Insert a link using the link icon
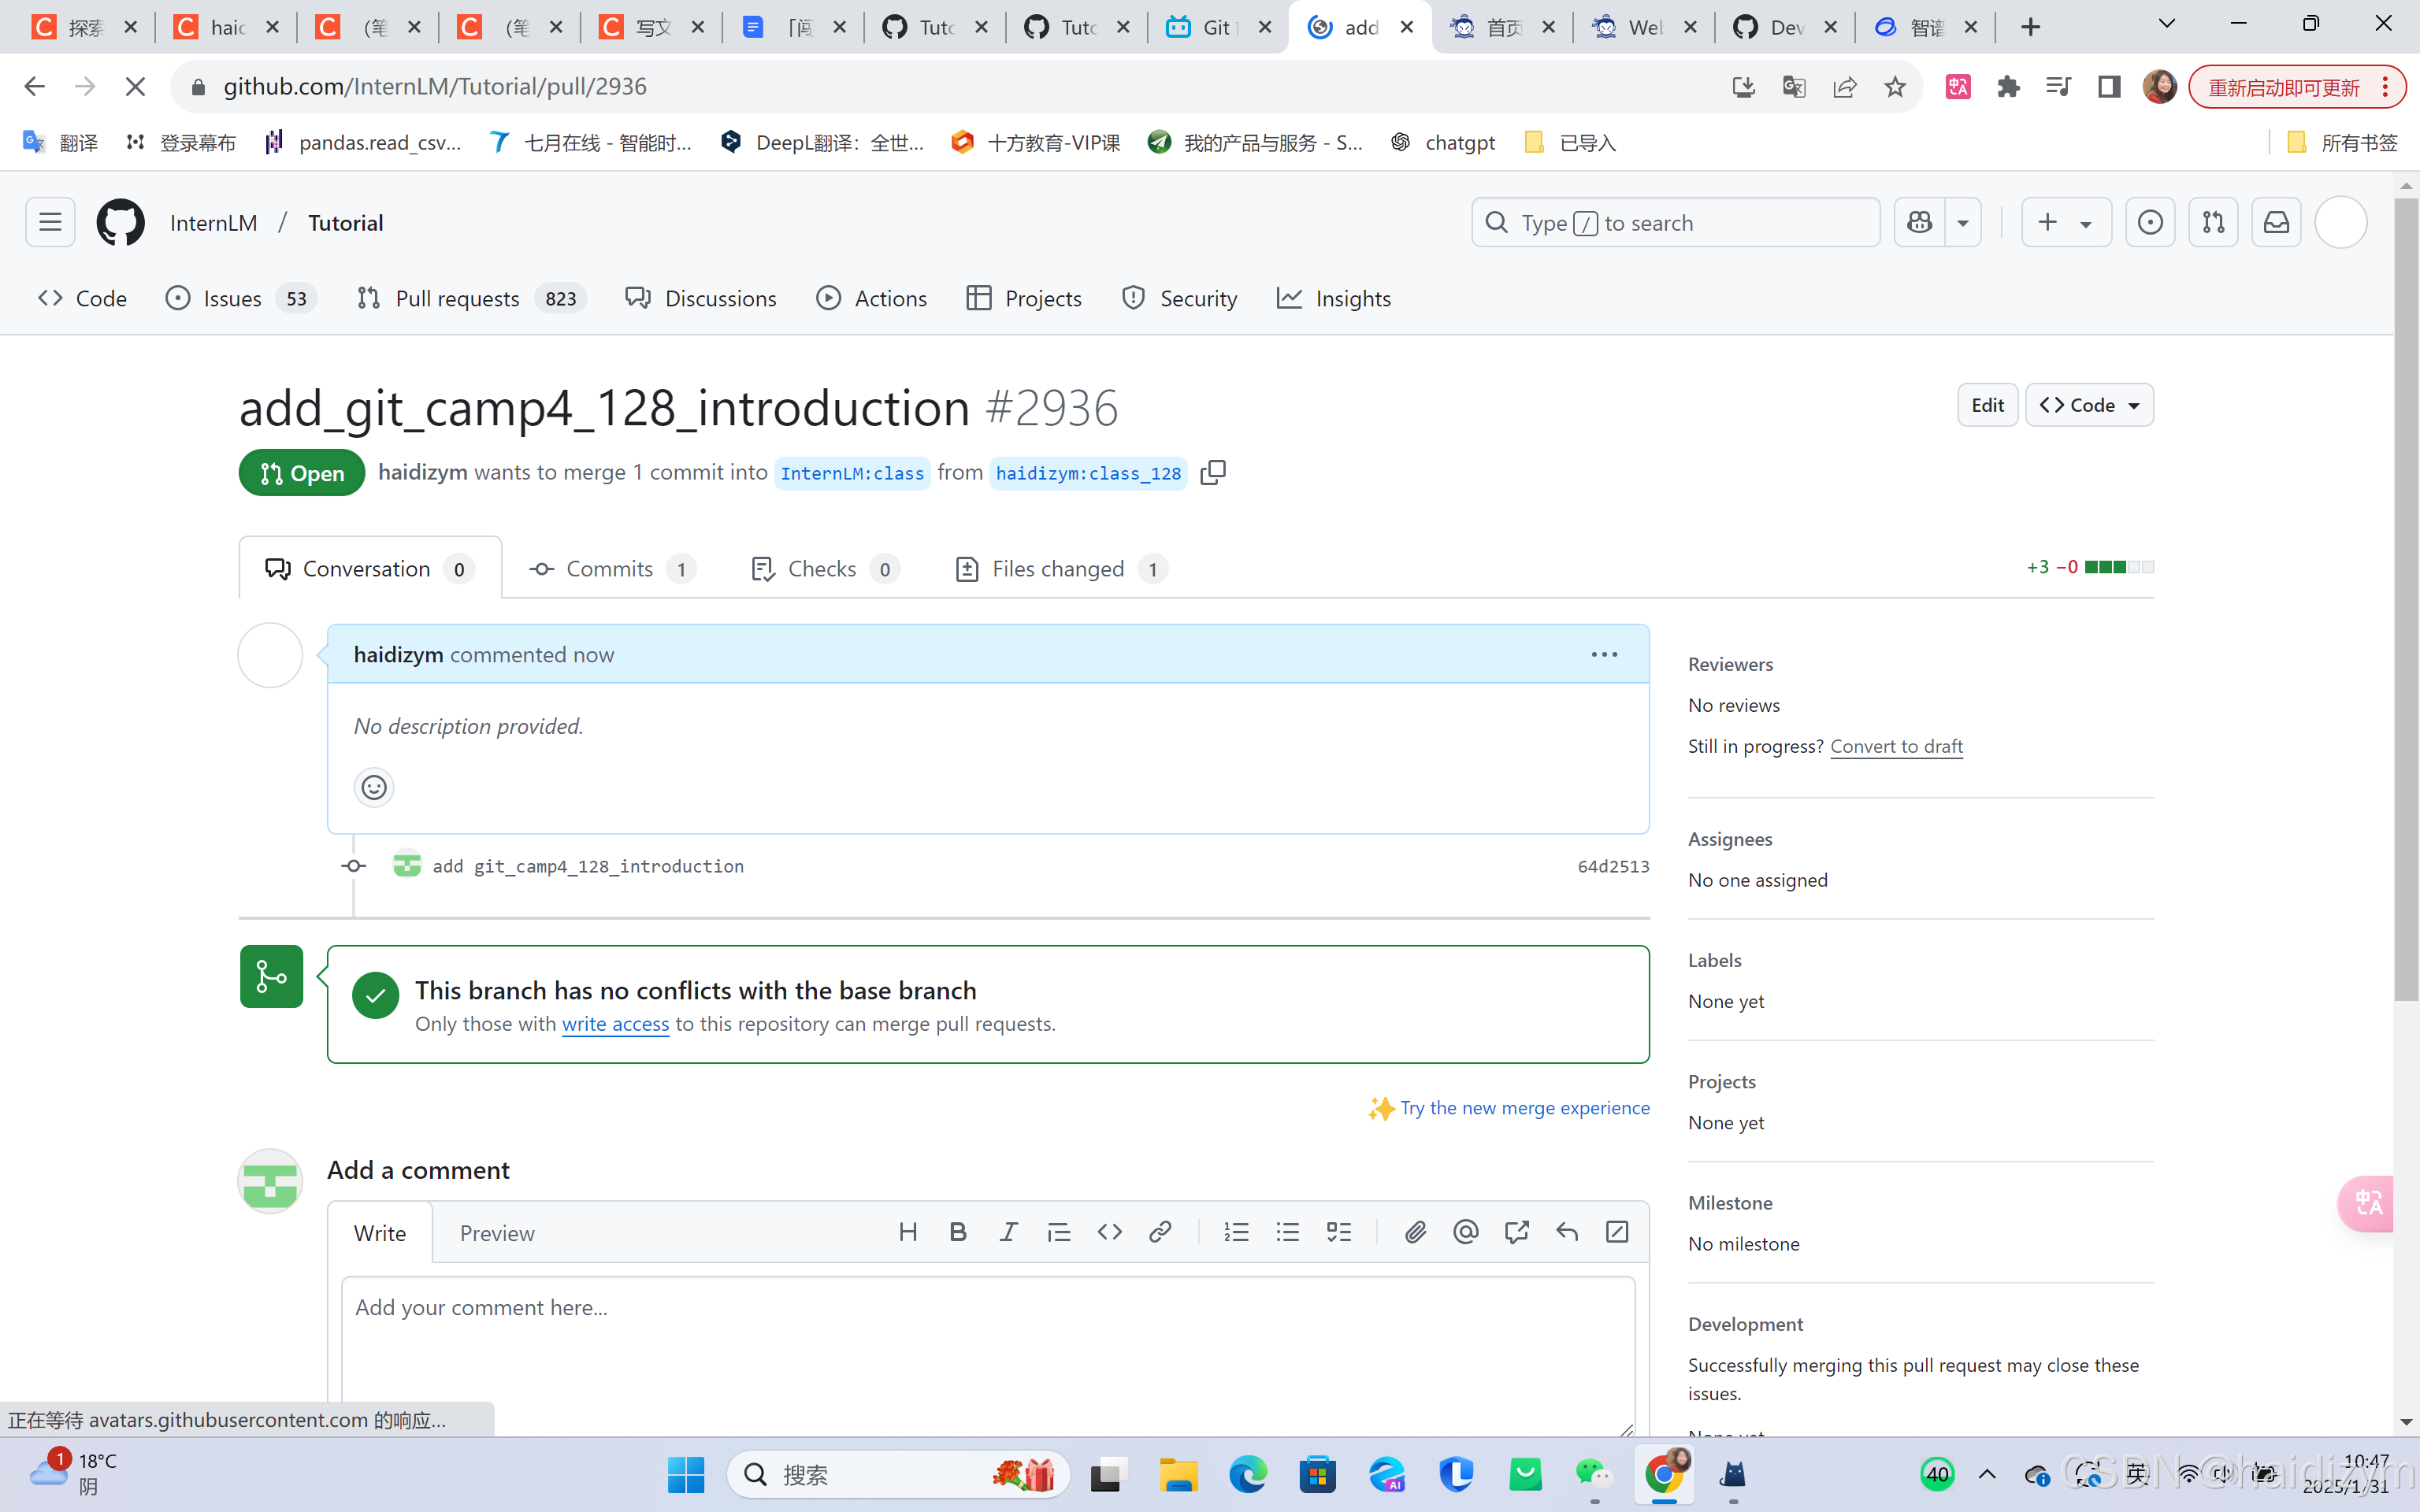 pos(1160,1232)
